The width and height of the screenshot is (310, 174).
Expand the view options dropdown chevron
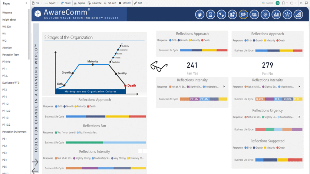click(295, 3)
